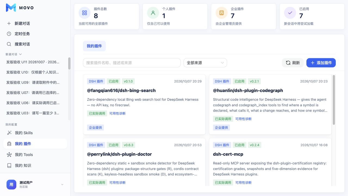Click the checkmark icon on 已启用 card
This screenshot has height=196, width=348.
(x=290, y=13)
